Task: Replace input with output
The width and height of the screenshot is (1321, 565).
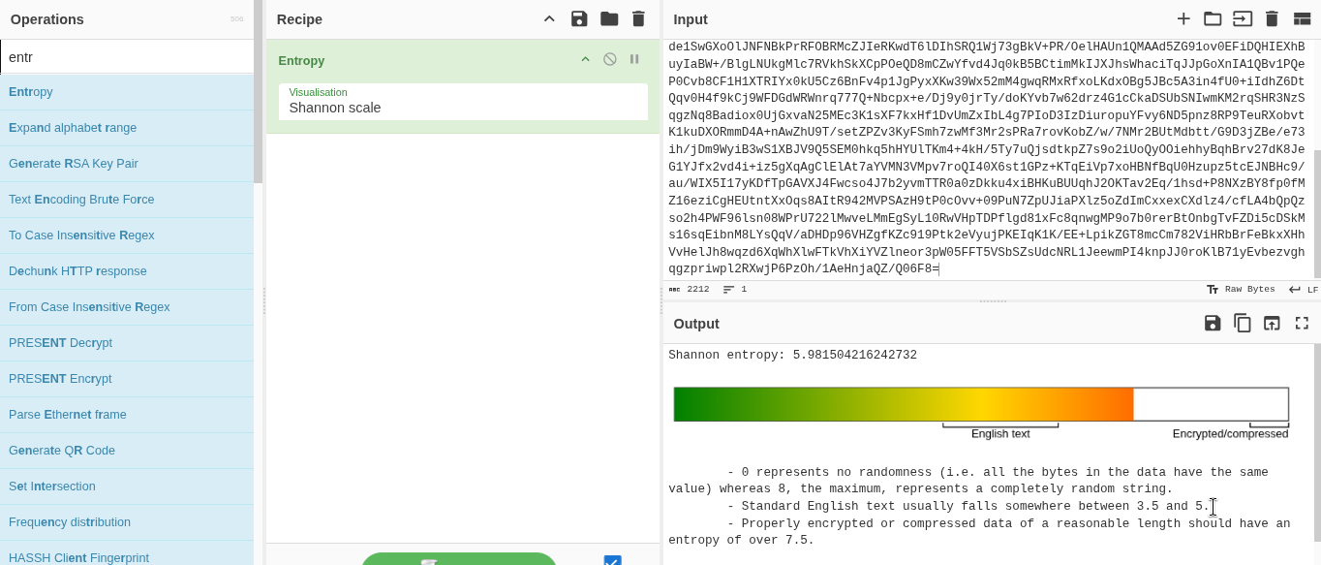Action: point(1272,323)
